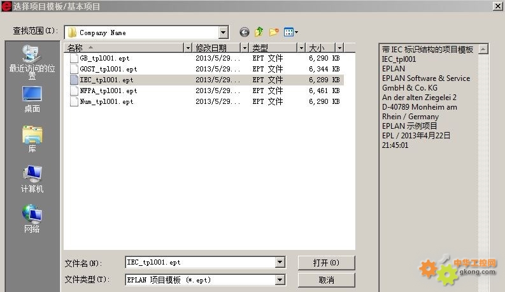Go to 桌面 in places bar

pos(32,99)
